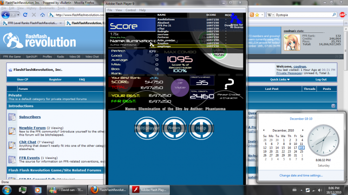Toggle the purple Mods Off Visible circle
This screenshot has width=348, height=195.
[x=180, y=88]
